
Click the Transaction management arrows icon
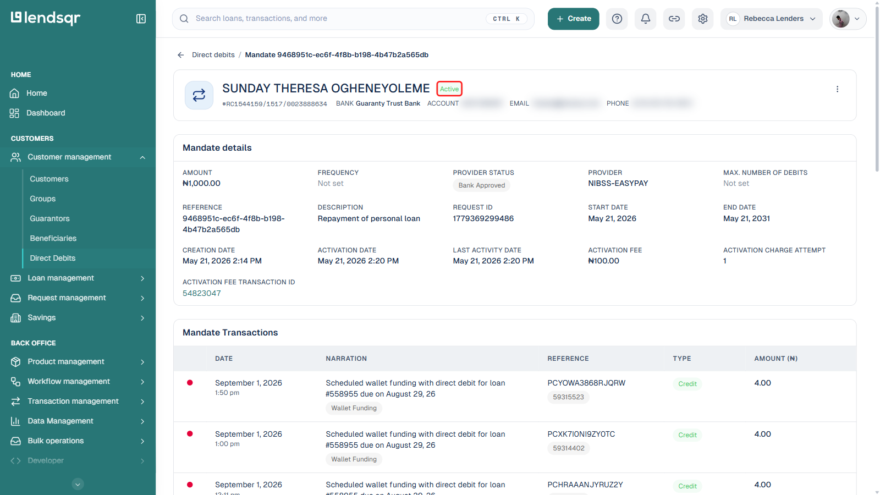pos(15,402)
